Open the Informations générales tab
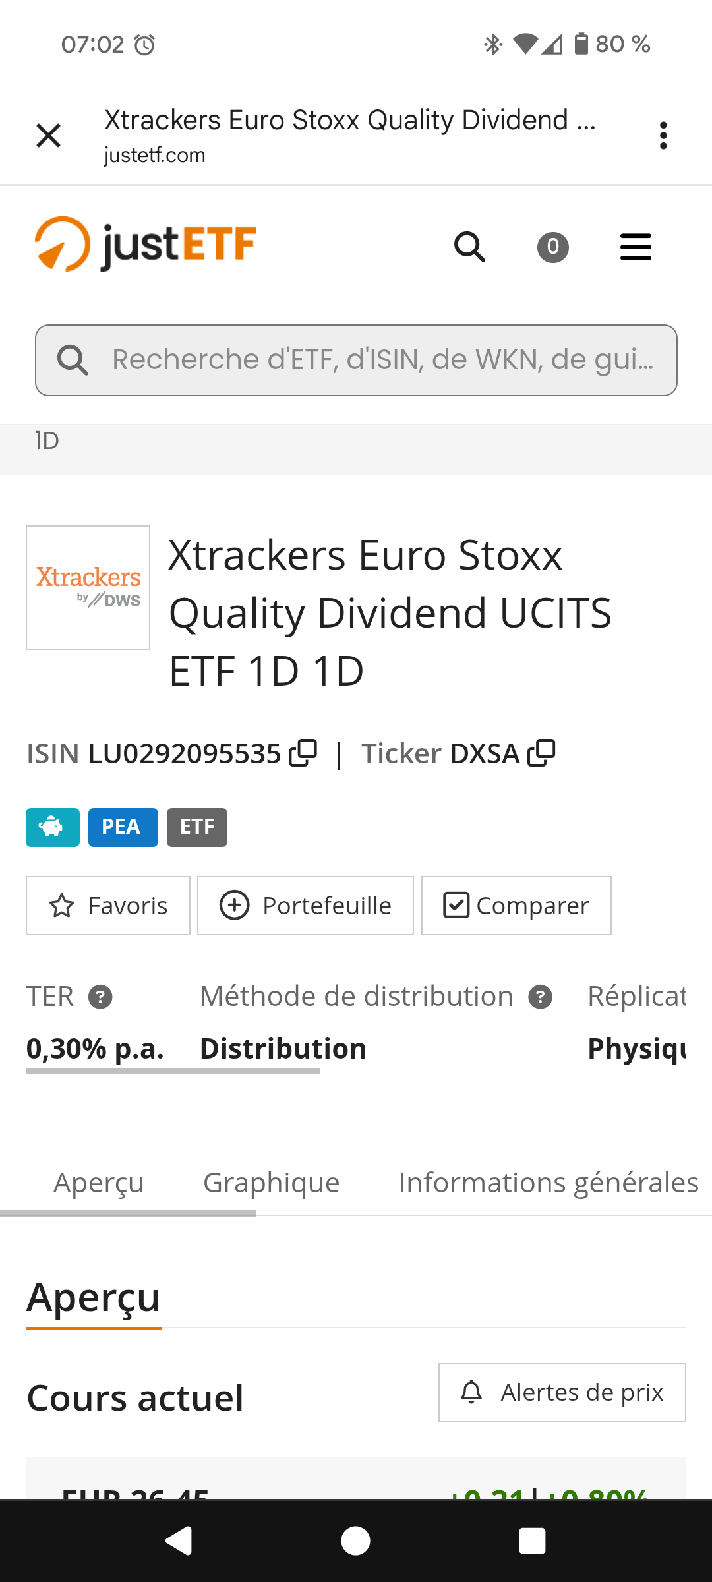This screenshot has height=1582, width=712. click(548, 1183)
